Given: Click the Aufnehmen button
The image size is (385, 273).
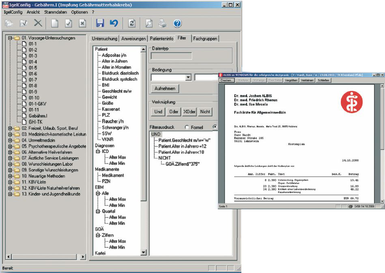Looking at the screenshot, I should pyautogui.click(x=165, y=89).
